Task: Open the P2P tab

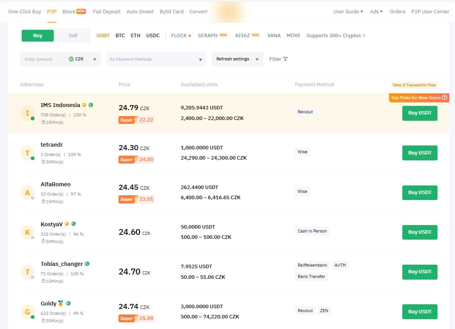Action: (52, 12)
